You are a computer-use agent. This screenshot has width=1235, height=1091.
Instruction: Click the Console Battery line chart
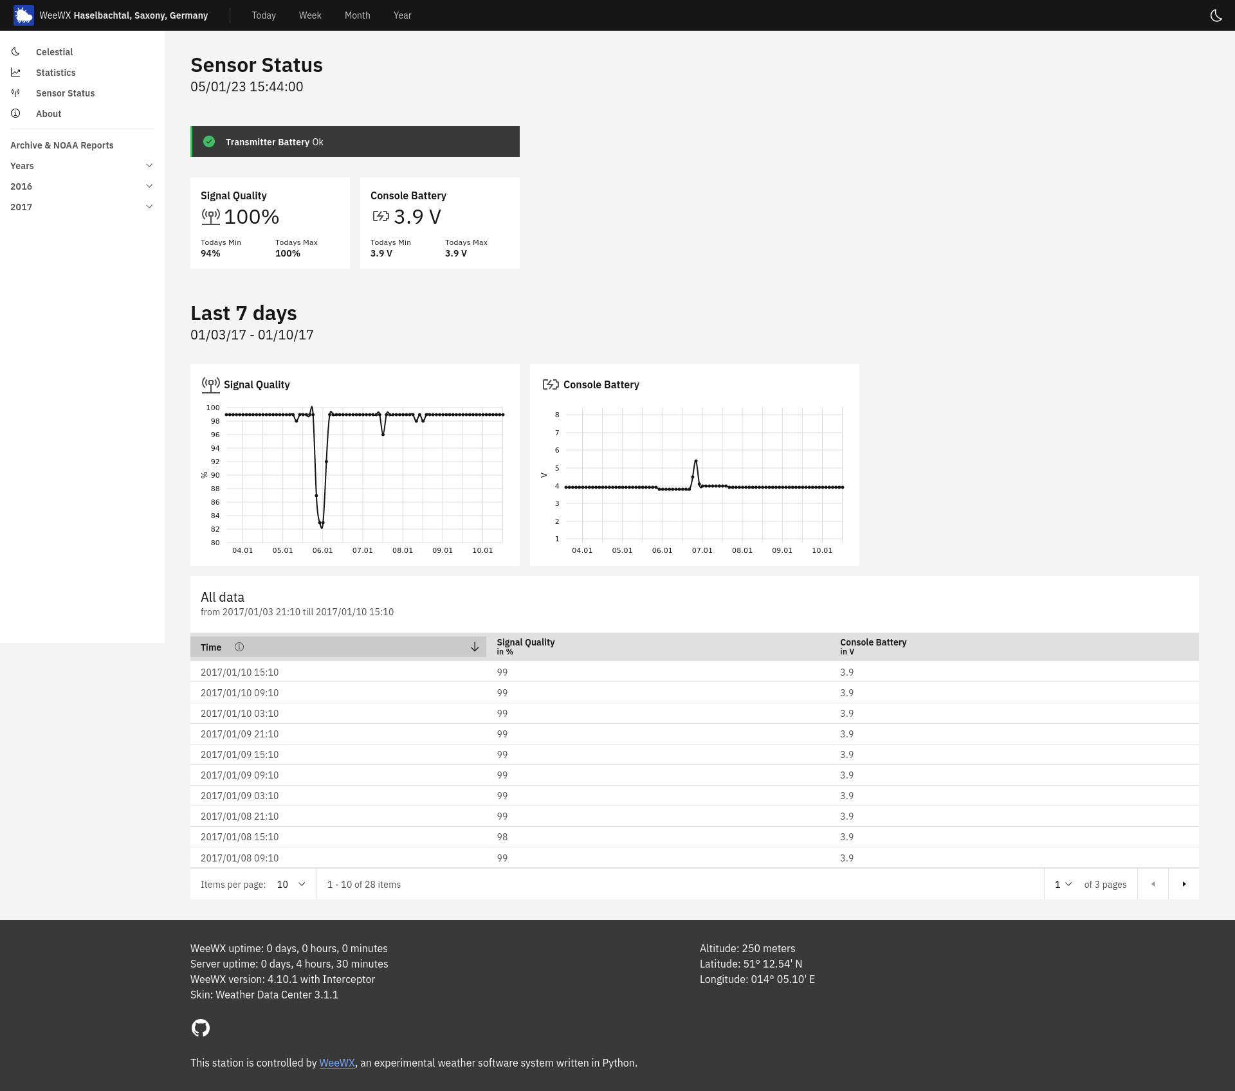point(695,478)
